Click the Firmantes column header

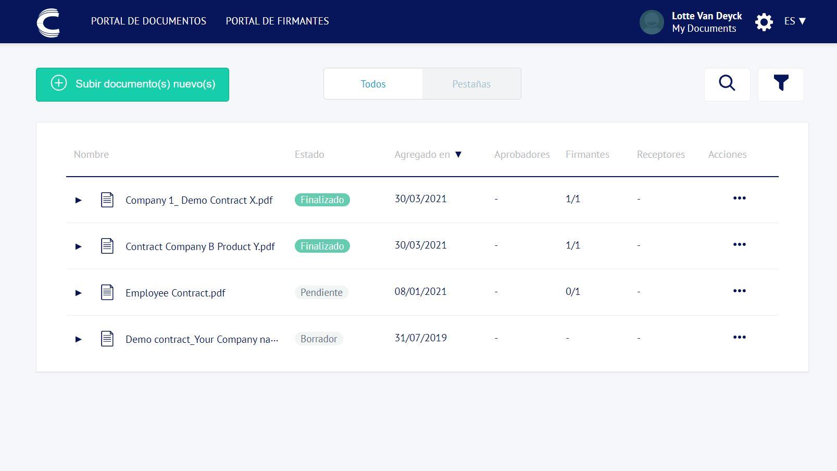point(588,154)
